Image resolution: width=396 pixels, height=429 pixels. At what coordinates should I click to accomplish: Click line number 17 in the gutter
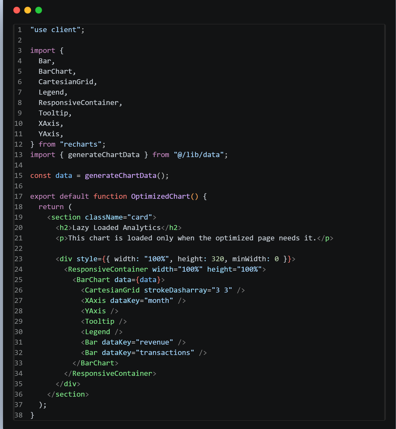click(x=18, y=196)
